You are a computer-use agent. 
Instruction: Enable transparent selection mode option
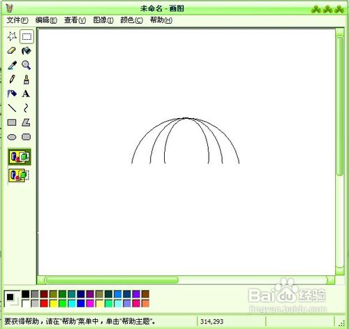20,175
